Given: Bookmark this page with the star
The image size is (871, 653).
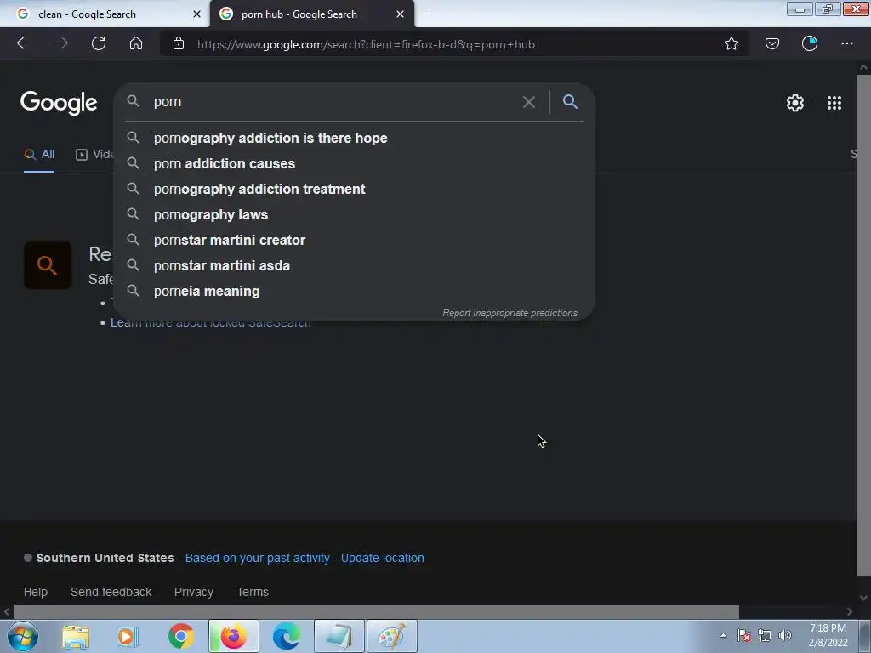Looking at the screenshot, I should pos(732,43).
